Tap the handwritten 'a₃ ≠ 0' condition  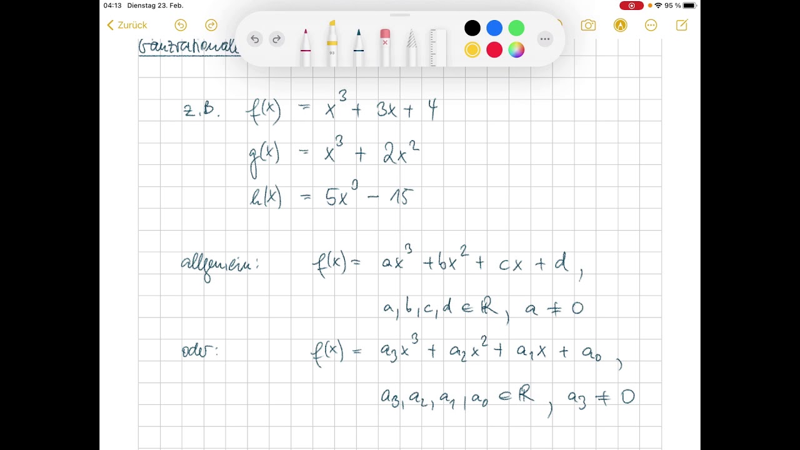601,397
